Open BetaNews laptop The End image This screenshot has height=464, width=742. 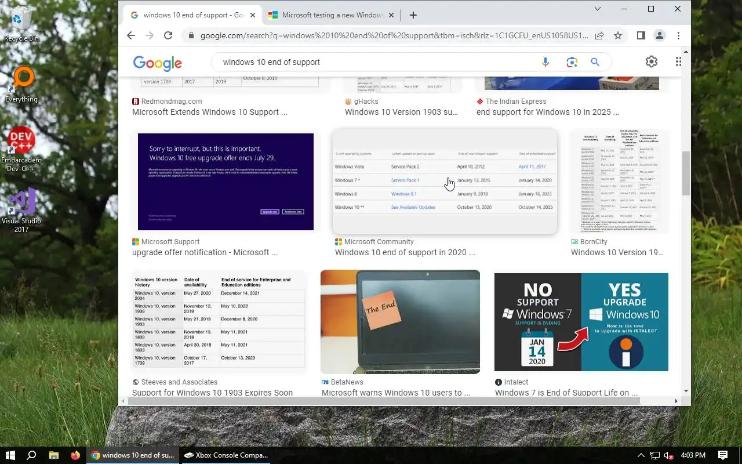400,322
